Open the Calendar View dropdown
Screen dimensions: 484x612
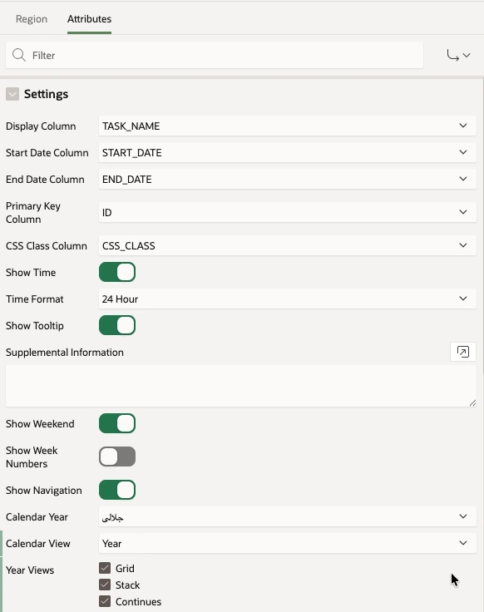(287, 543)
